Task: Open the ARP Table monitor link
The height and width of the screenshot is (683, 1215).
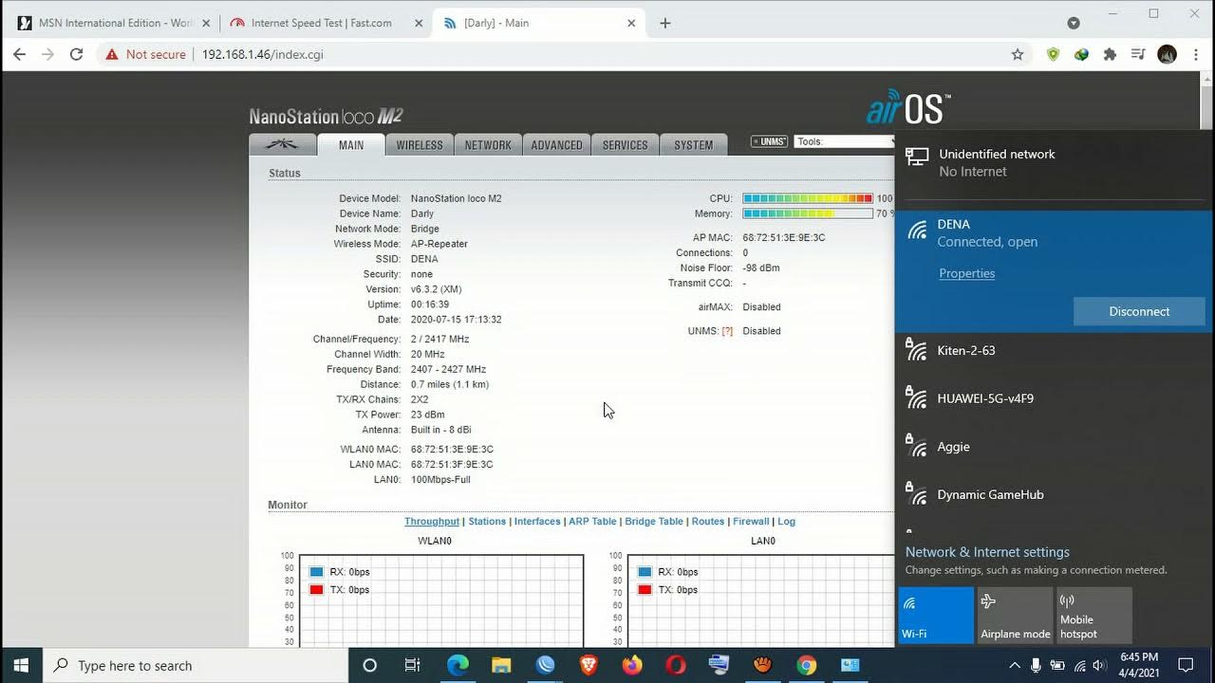Action: tap(592, 522)
